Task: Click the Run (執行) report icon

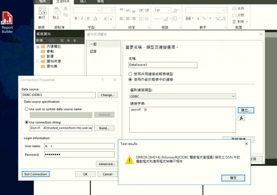Action: (42, 11)
